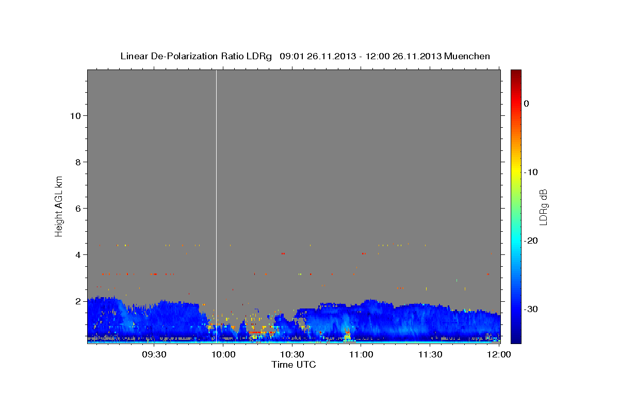Select the 09:30 time tick label
This screenshot has width=619, height=412.
click(154, 354)
